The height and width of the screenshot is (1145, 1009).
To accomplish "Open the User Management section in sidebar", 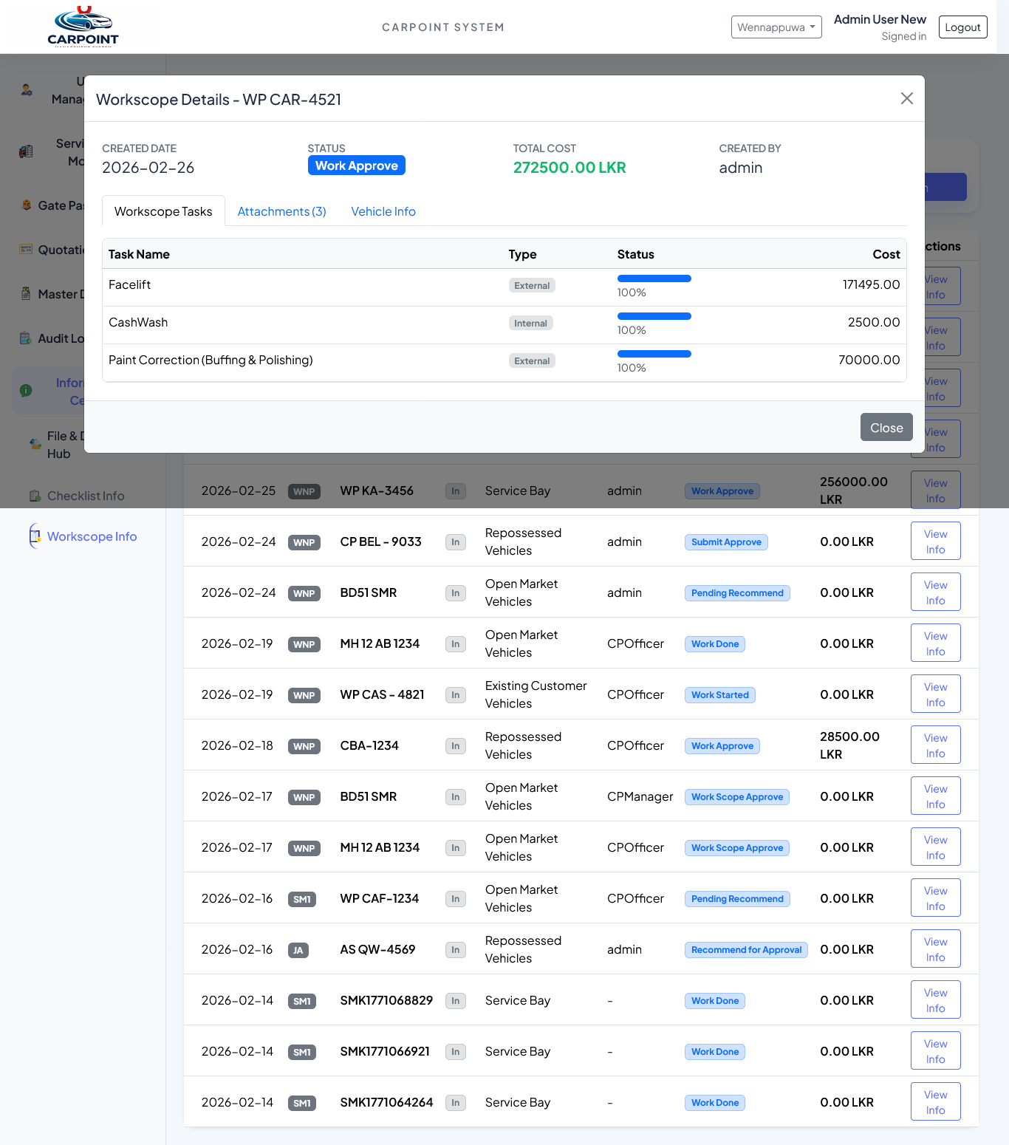I will tap(27, 90).
